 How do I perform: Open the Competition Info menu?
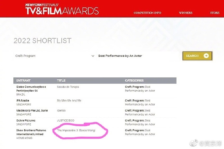coord(147,13)
